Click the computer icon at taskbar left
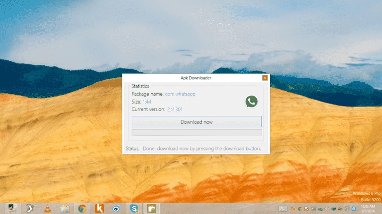Viewport: 382px width, 214px height. (x=12, y=209)
